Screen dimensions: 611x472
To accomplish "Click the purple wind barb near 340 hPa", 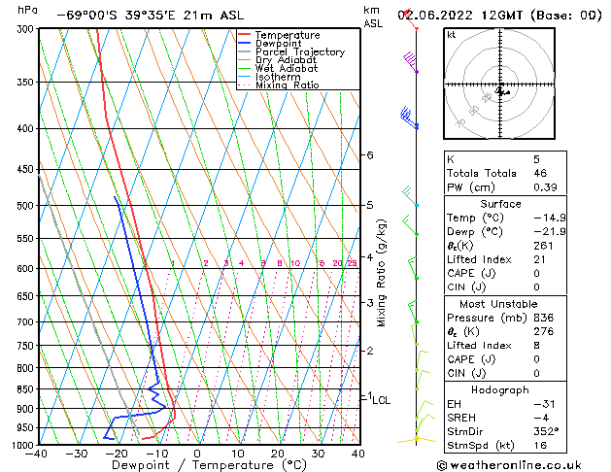I will pyautogui.click(x=410, y=62).
